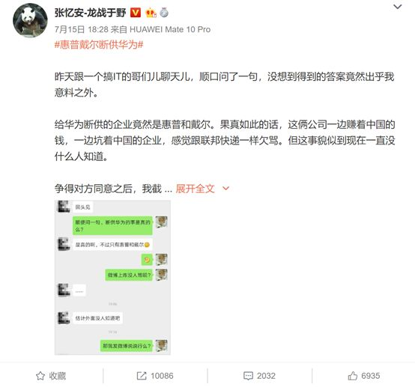Open the panda profile avatar

tap(30, 21)
